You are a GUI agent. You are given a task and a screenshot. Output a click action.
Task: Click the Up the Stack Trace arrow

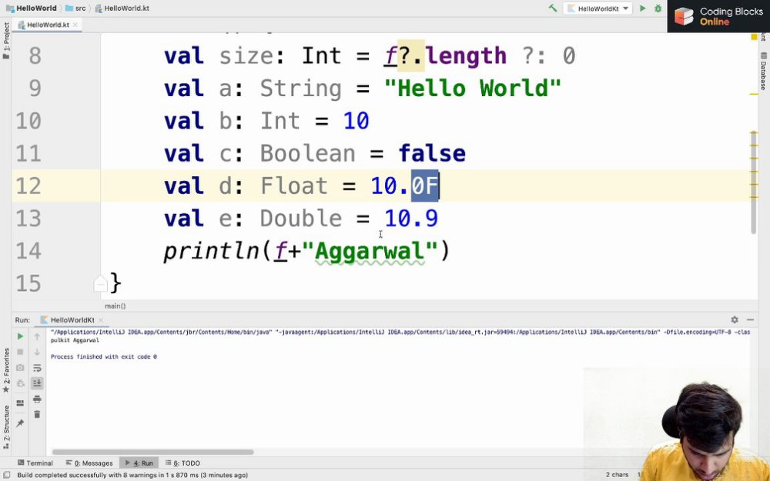[x=37, y=336]
